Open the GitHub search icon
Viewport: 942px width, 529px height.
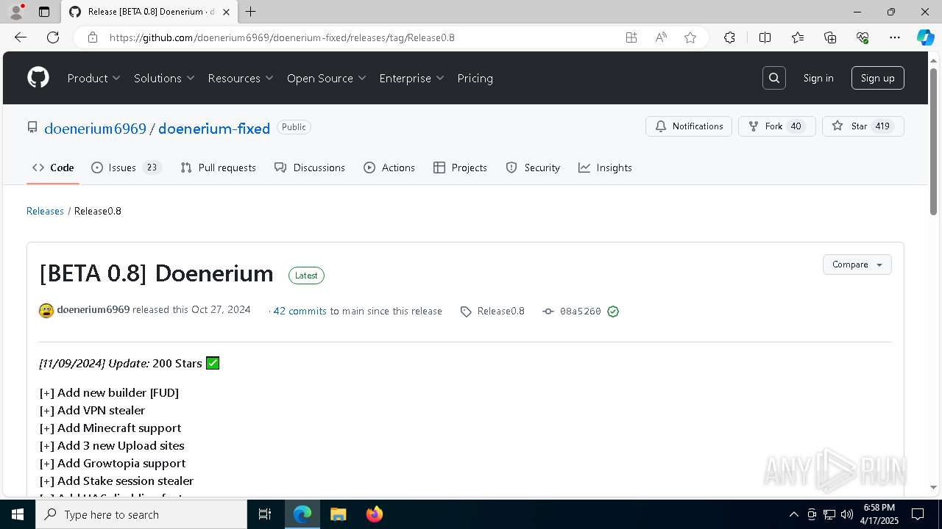(774, 78)
